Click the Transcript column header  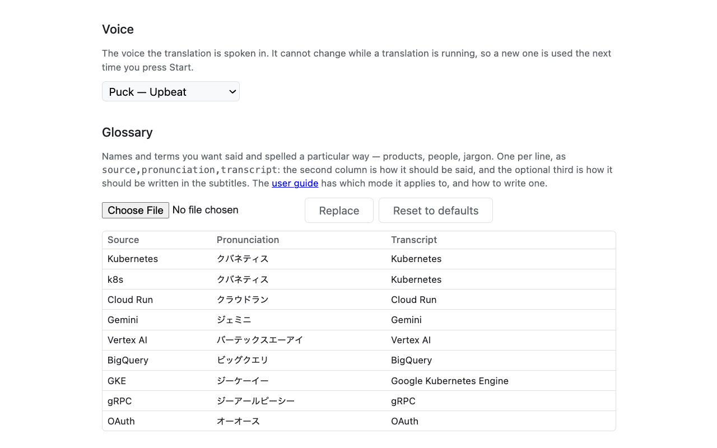501,240
